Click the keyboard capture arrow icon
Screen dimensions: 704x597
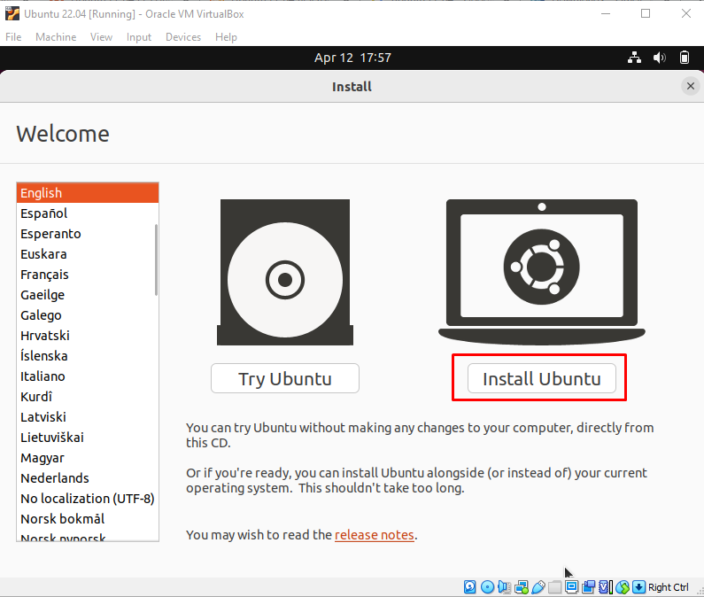(x=638, y=586)
